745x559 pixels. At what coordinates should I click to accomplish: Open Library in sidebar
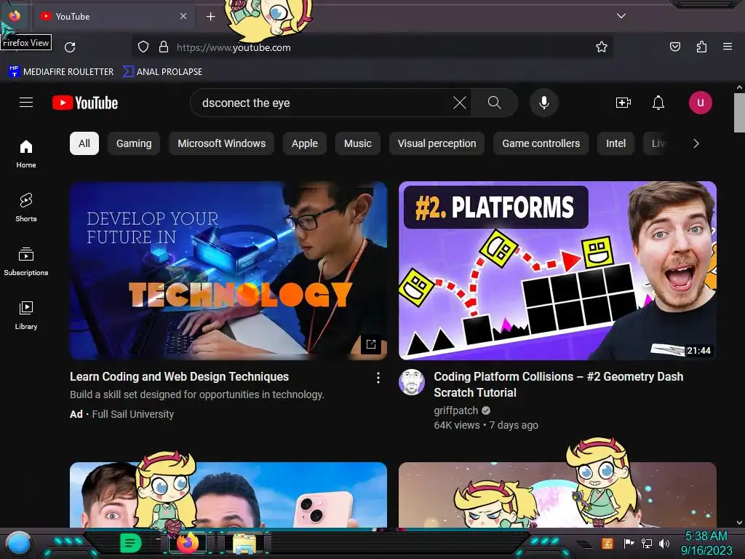tap(26, 315)
